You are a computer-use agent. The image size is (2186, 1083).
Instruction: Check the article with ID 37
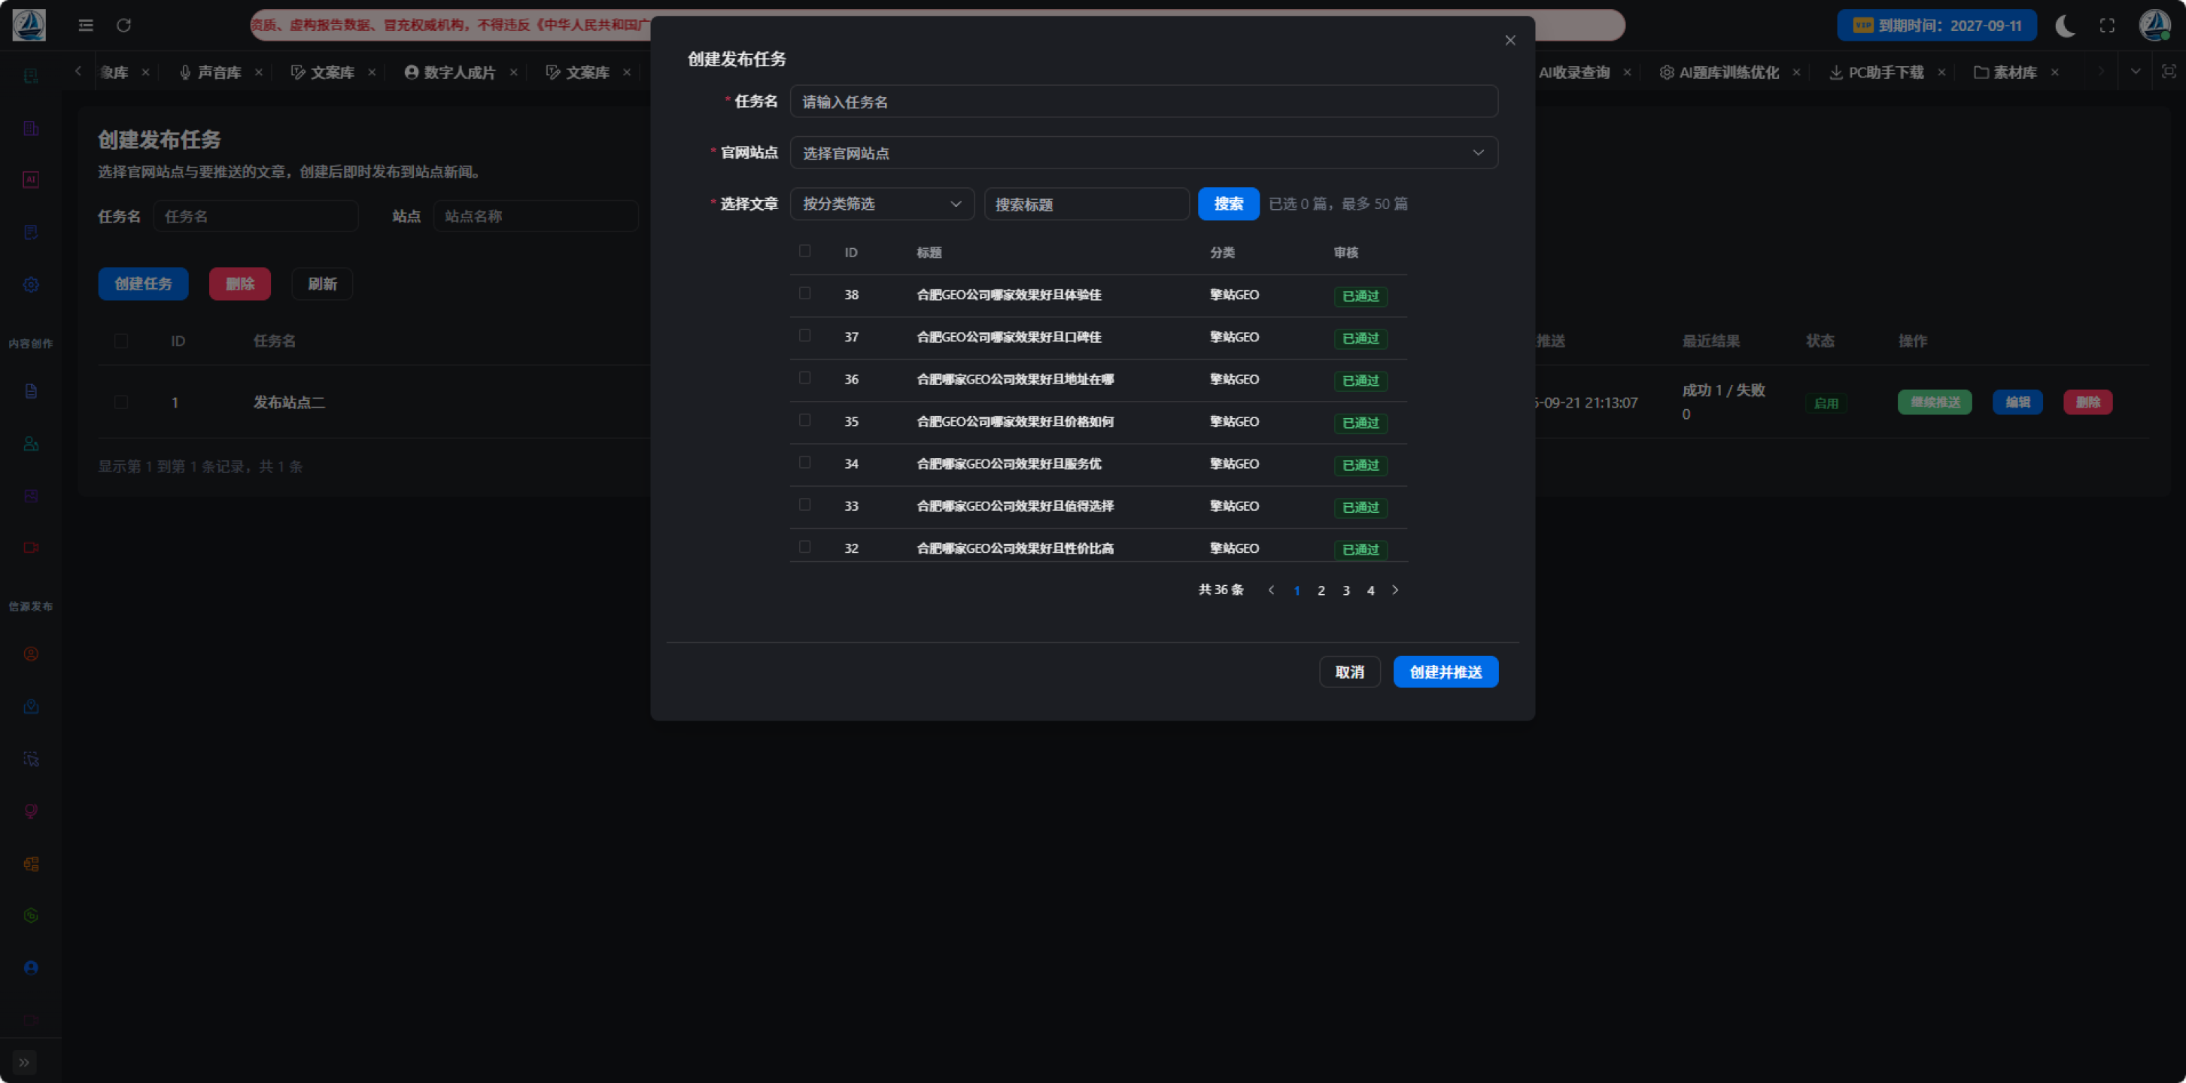[x=804, y=336]
